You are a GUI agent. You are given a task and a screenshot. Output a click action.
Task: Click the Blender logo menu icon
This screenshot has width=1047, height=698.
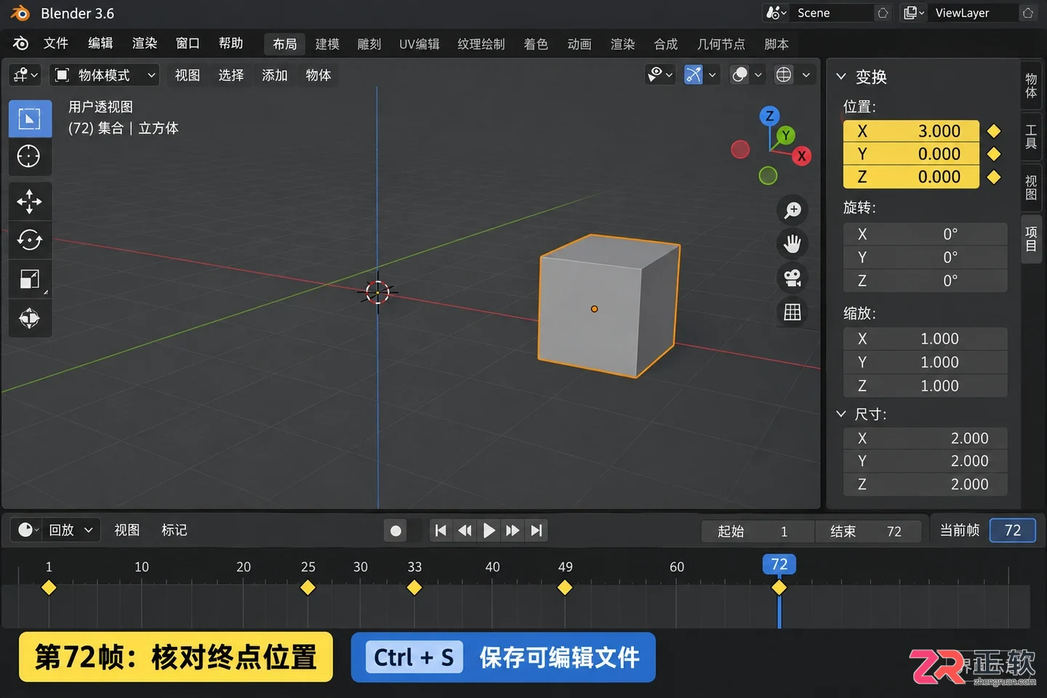tap(20, 44)
